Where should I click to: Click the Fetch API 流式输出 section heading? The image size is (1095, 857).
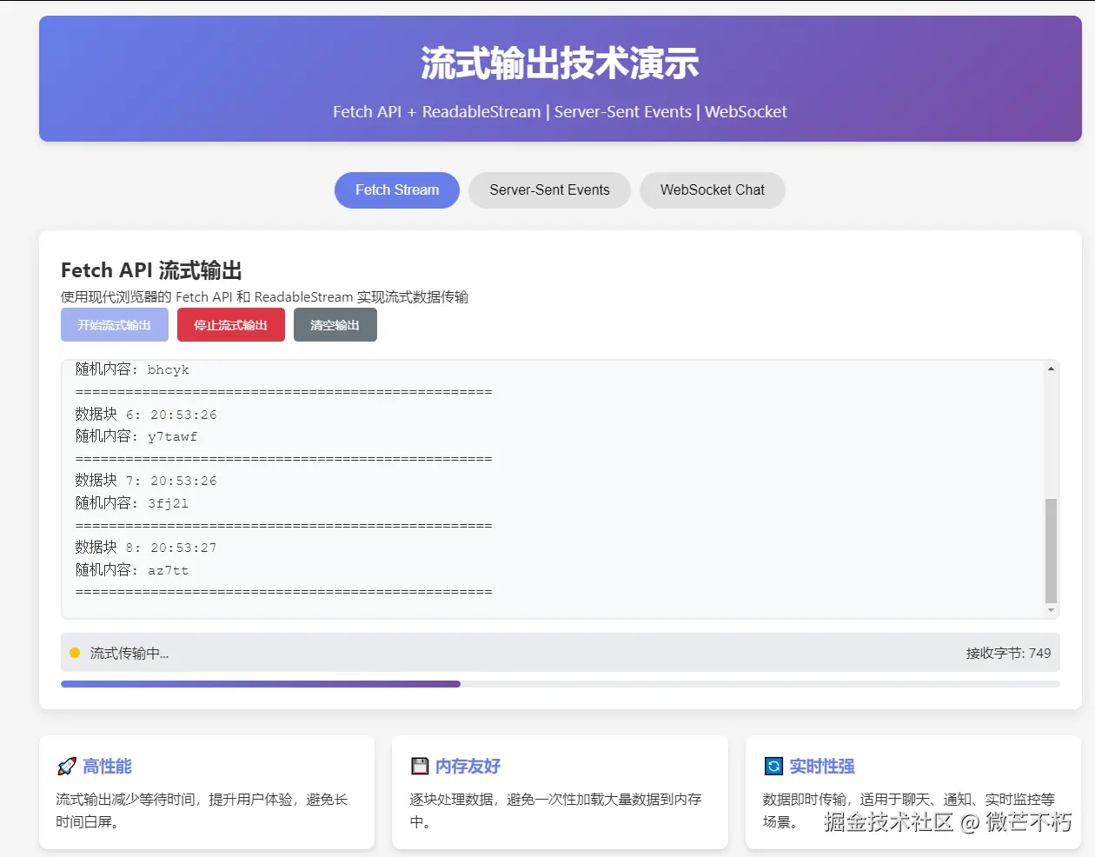tap(151, 270)
